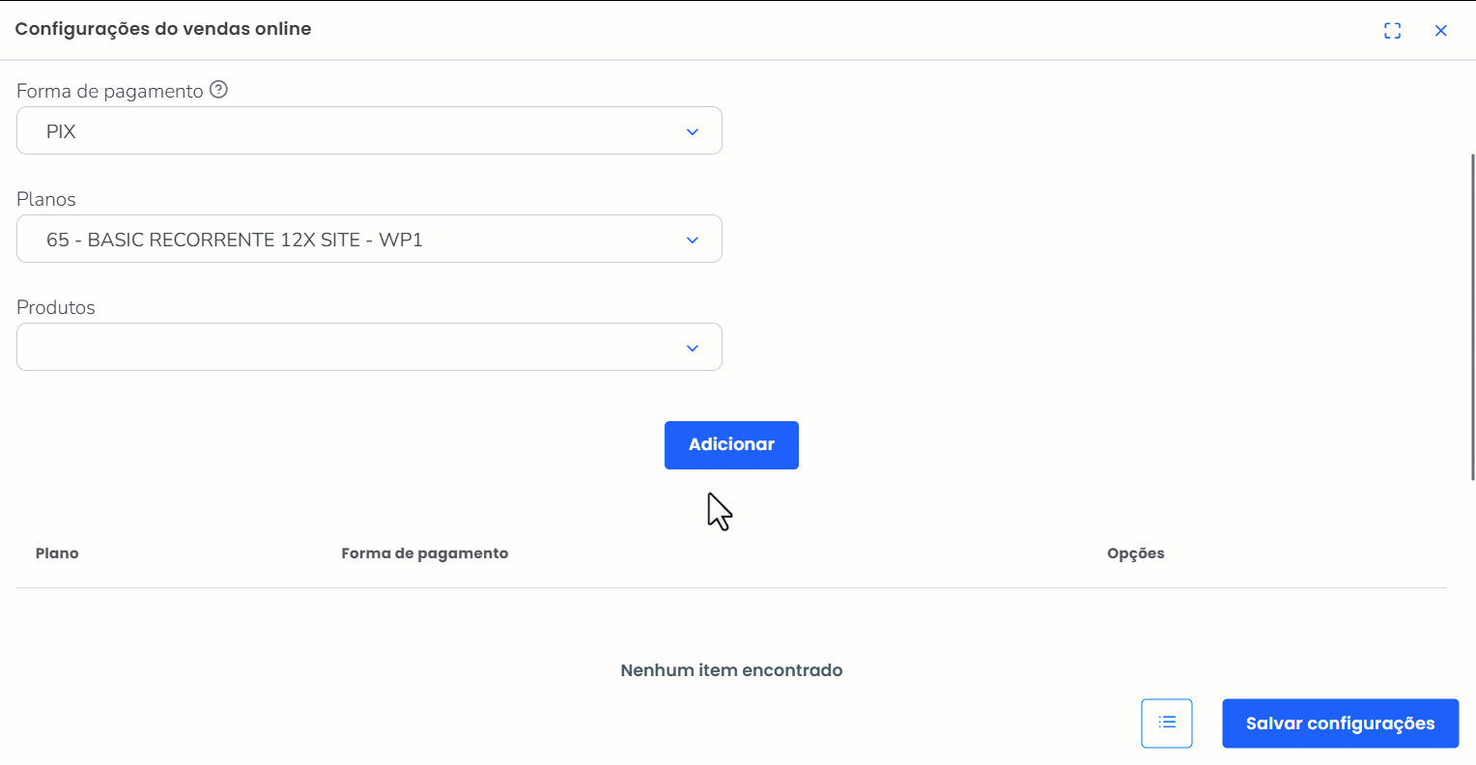Click the Produtos field label

56,307
